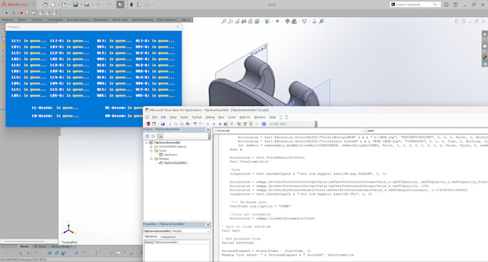
Task: Print using the SolidWorks toolbar icon
Action: tap(87, 5)
